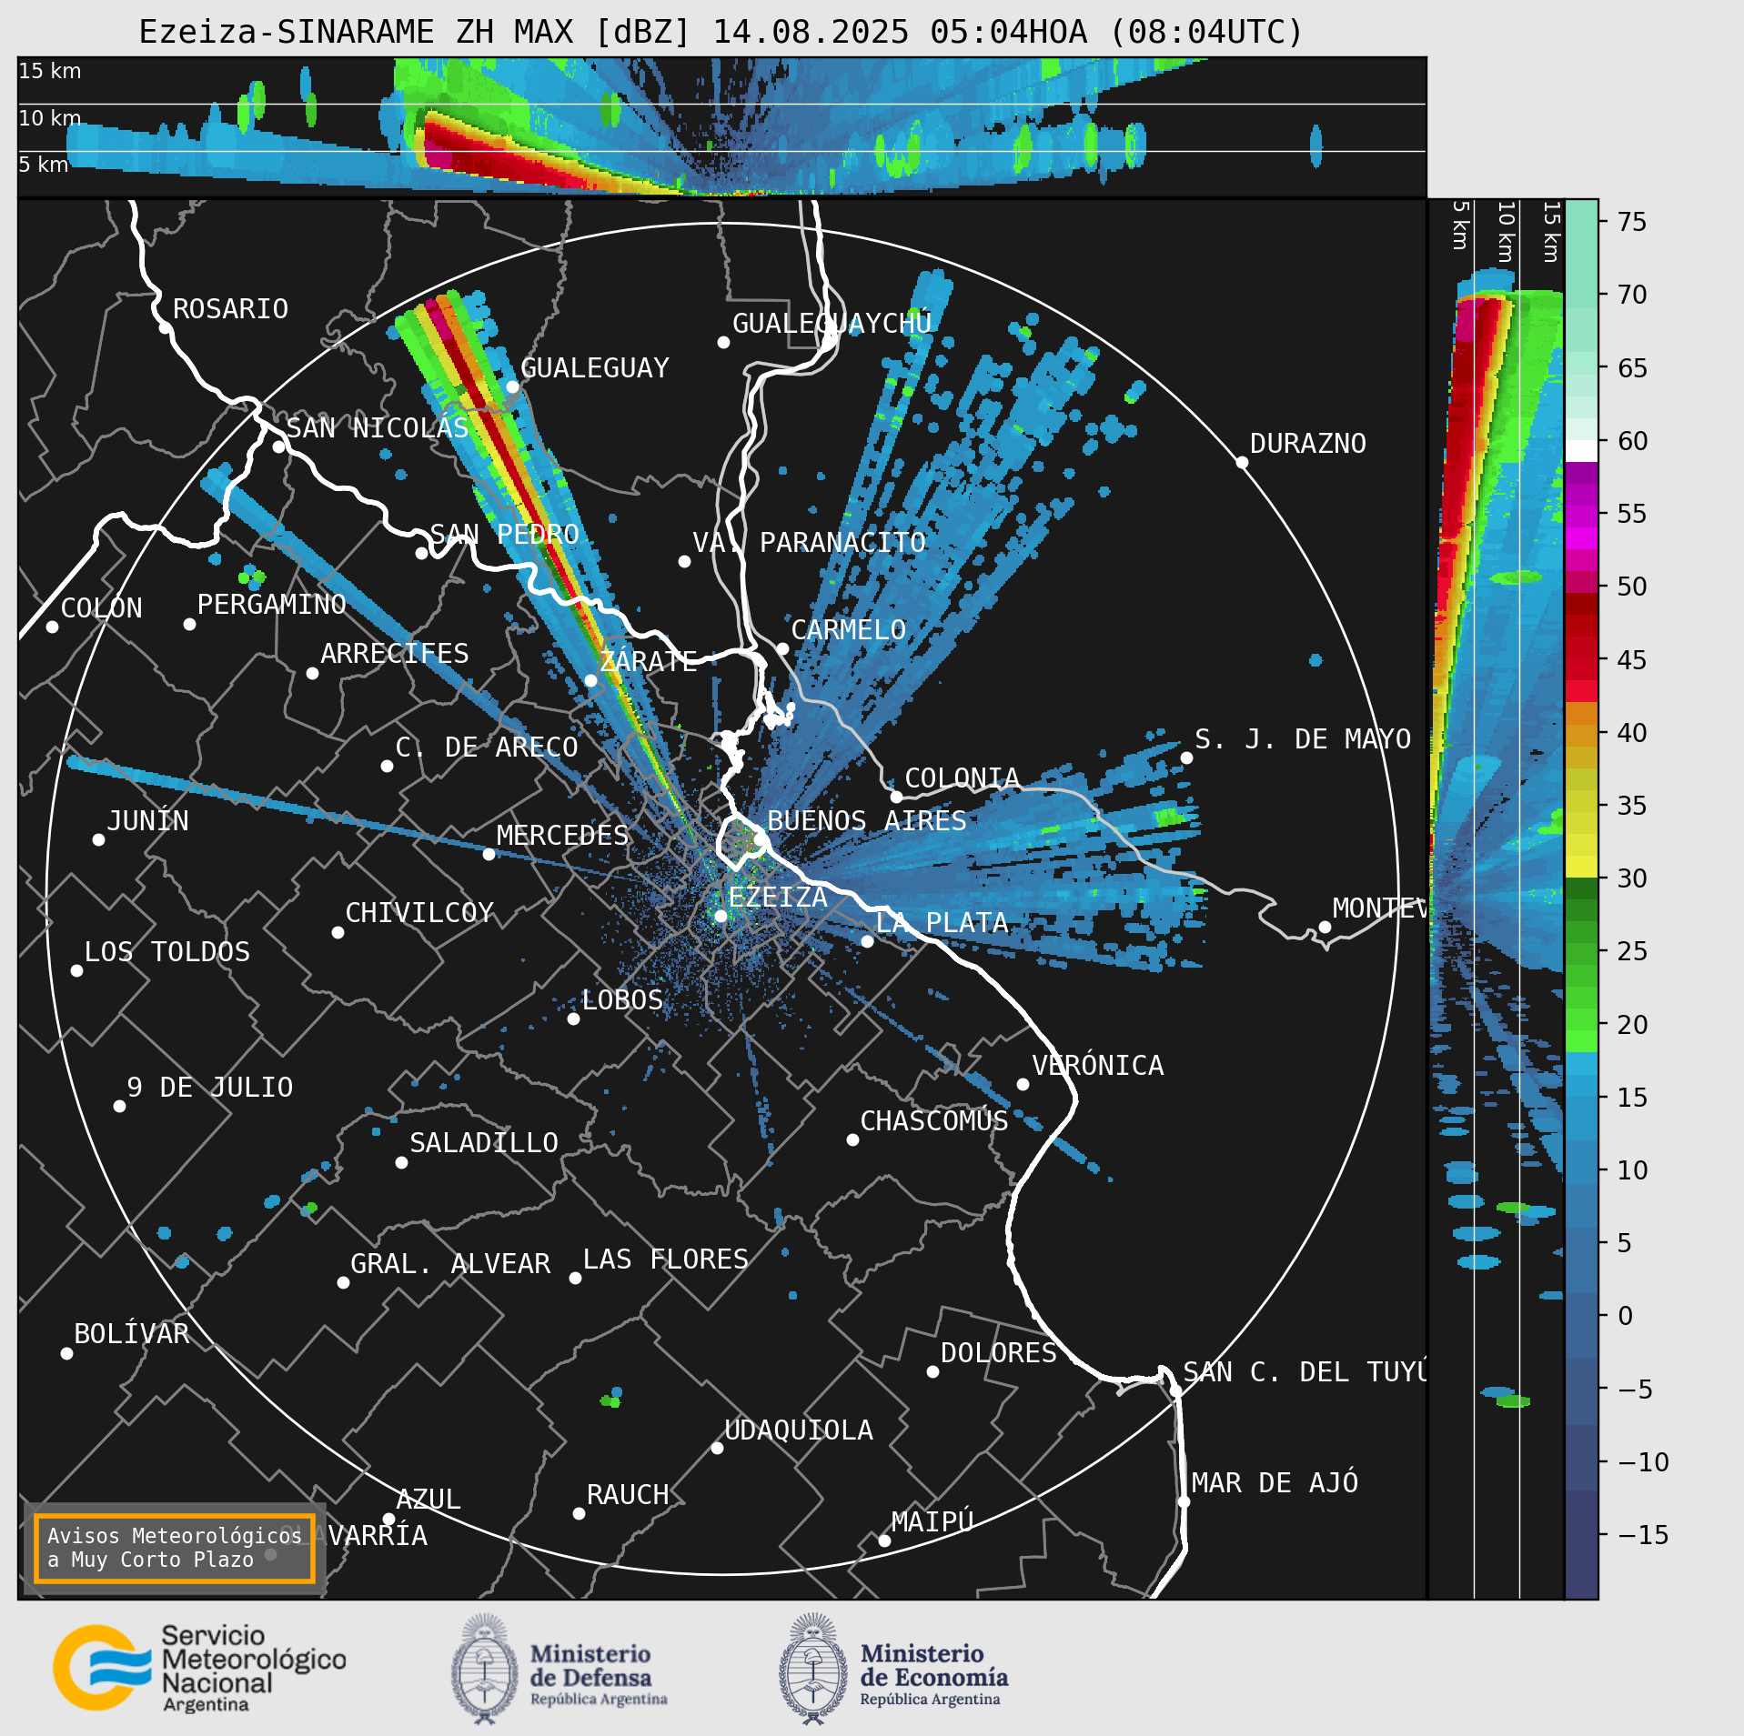Image resolution: width=1744 pixels, height=1736 pixels.
Task: Click the RAUCH marker dot
Action: pyautogui.click(x=579, y=1513)
